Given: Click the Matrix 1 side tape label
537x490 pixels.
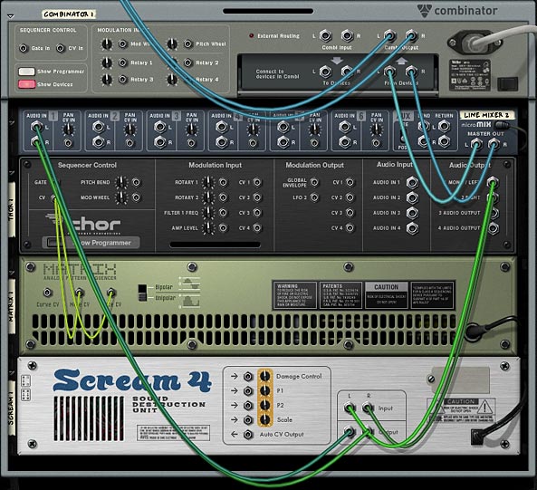Looking at the screenshot, I should tap(11, 306).
